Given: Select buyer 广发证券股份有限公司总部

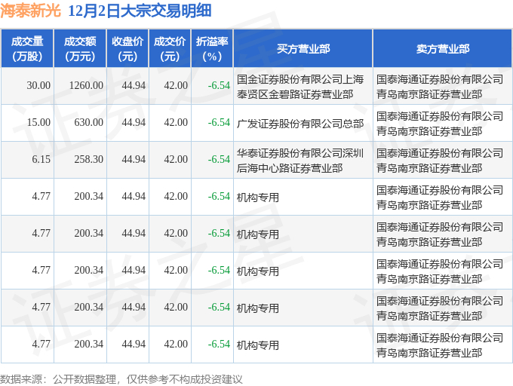Looking at the screenshot, I should click(300, 123).
